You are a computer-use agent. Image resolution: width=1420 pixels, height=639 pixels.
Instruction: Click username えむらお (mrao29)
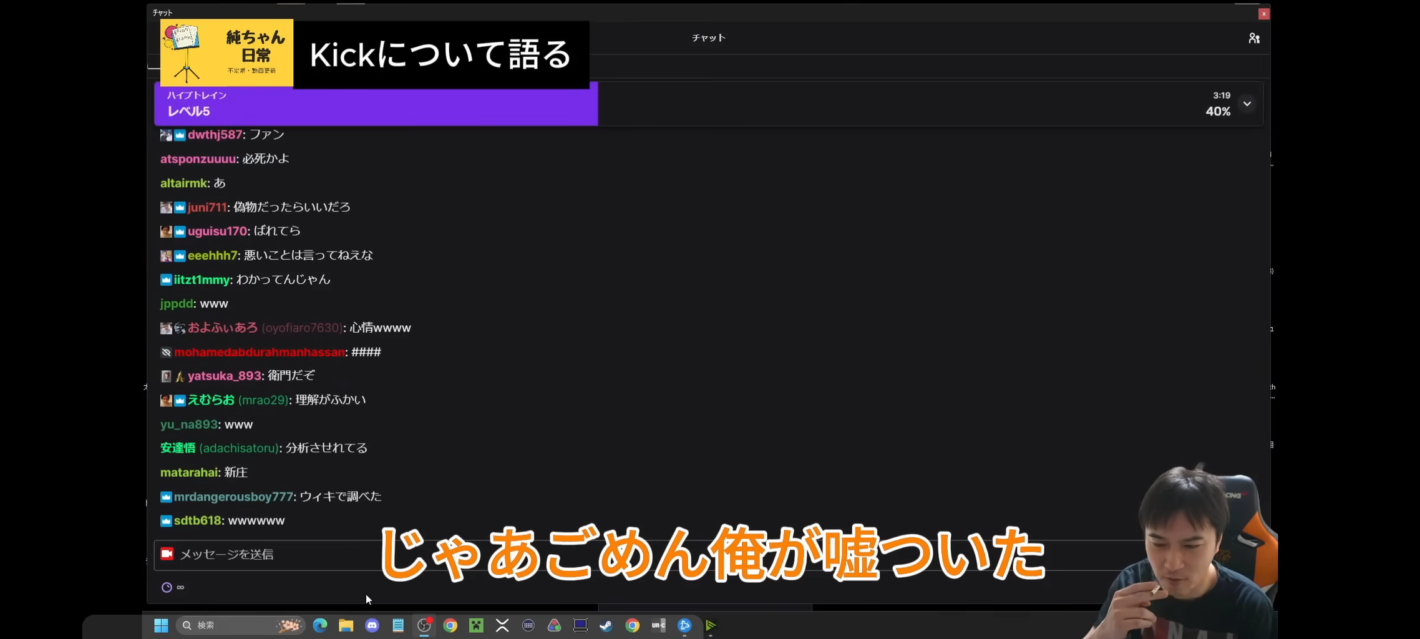(x=238, y=401)
